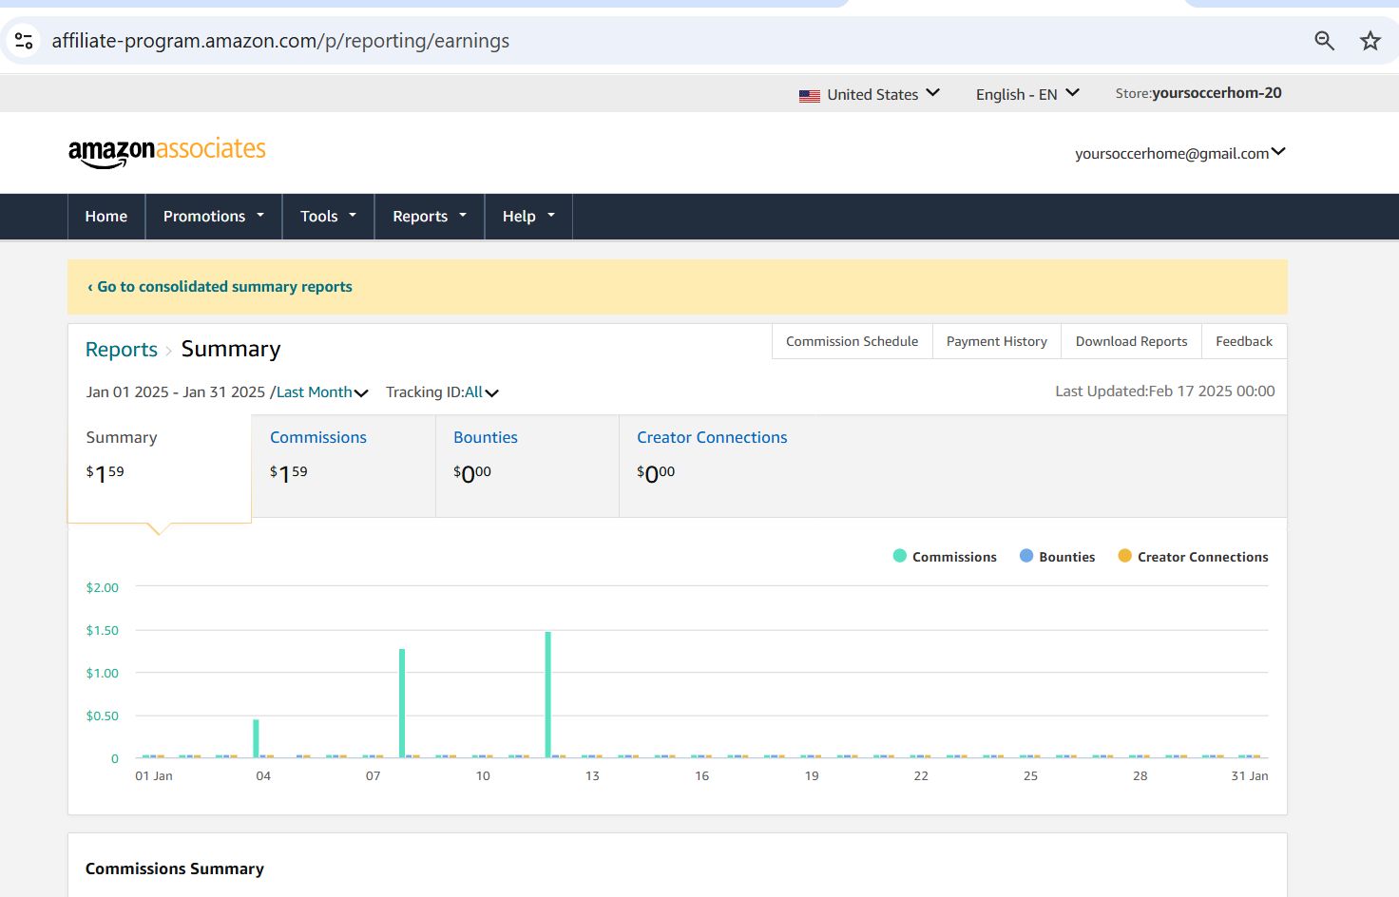Open Payment History
The image size is (1399, 897).
(997, 341)
